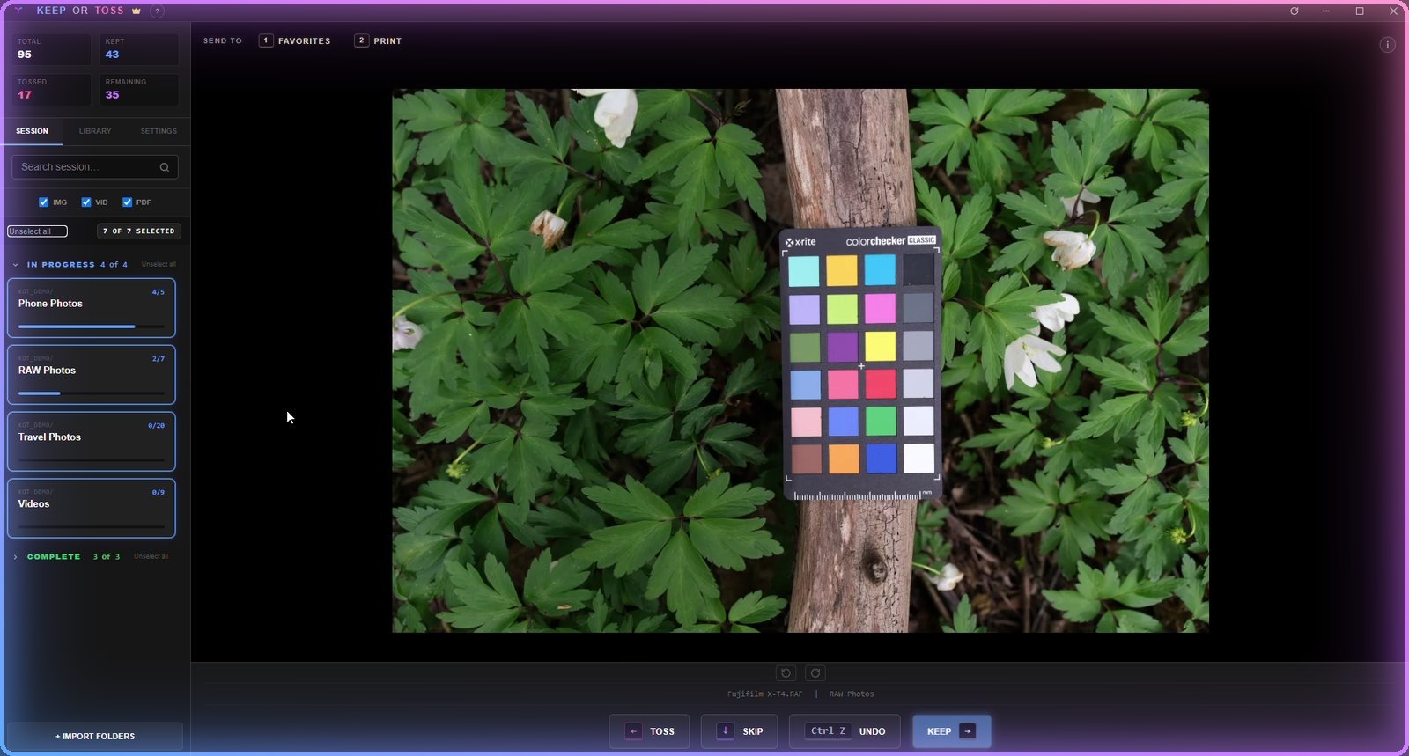The width and height of the screenshot is (1409, 756).
Task: Toggle the PDF file type checkbox
Action: [x=128, y=202]
